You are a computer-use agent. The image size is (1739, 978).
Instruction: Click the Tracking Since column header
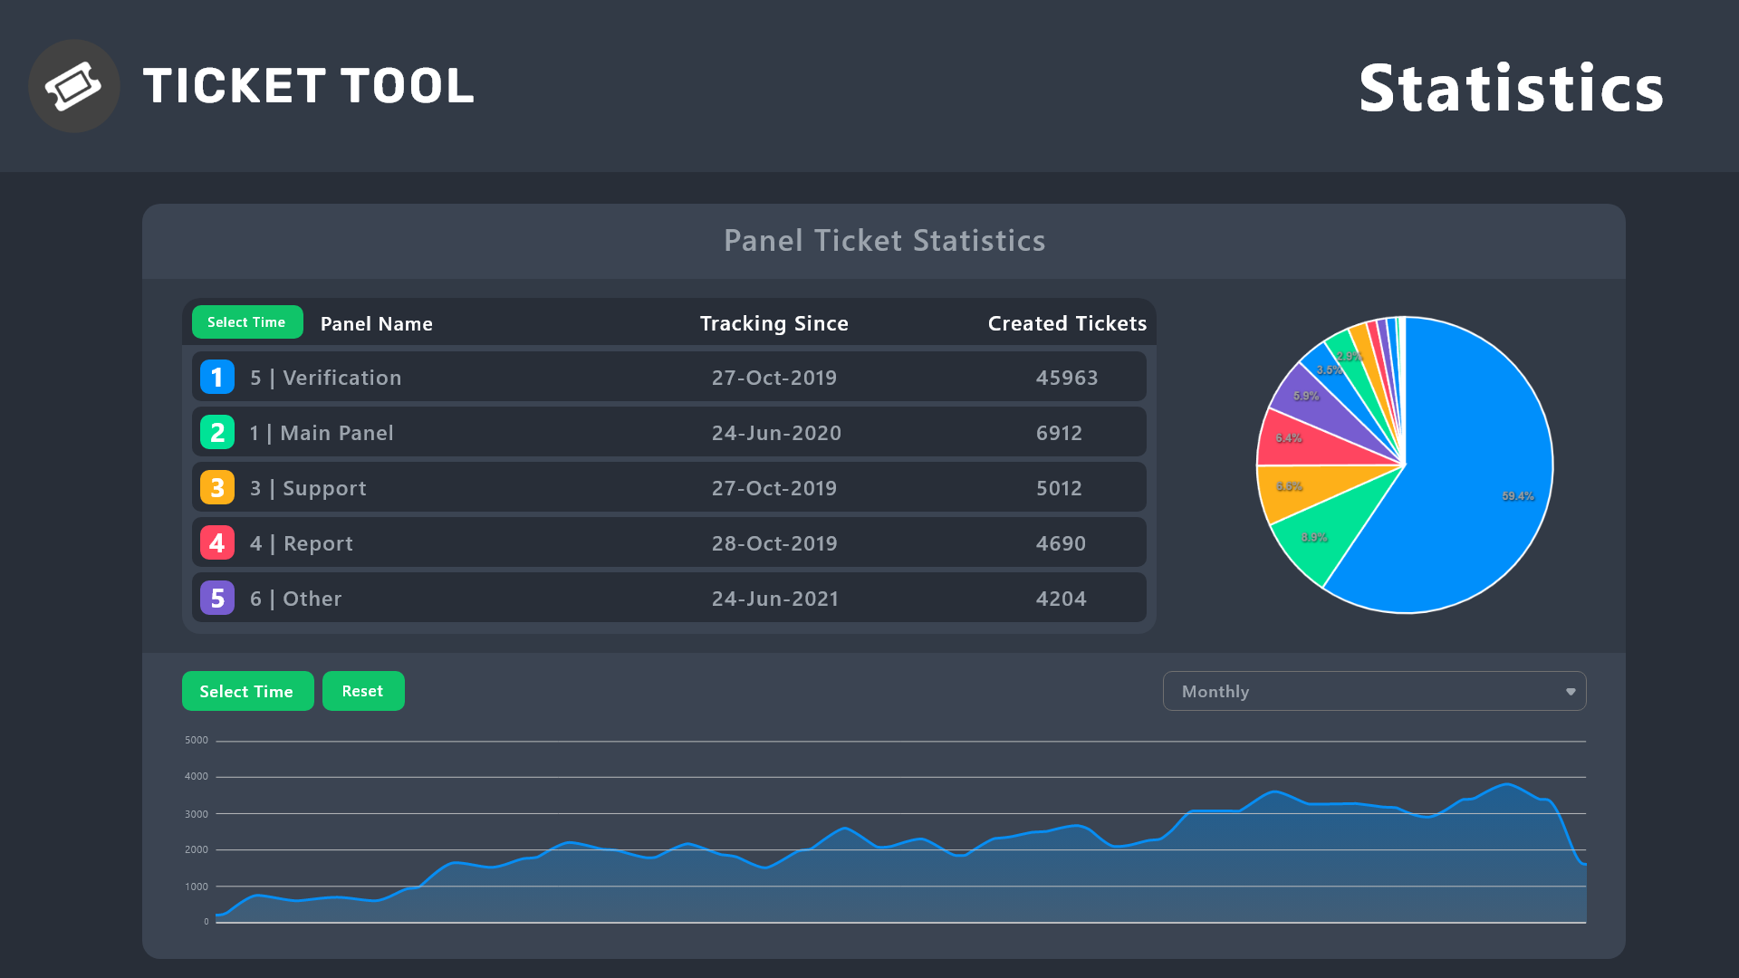[x=773, y=323]
